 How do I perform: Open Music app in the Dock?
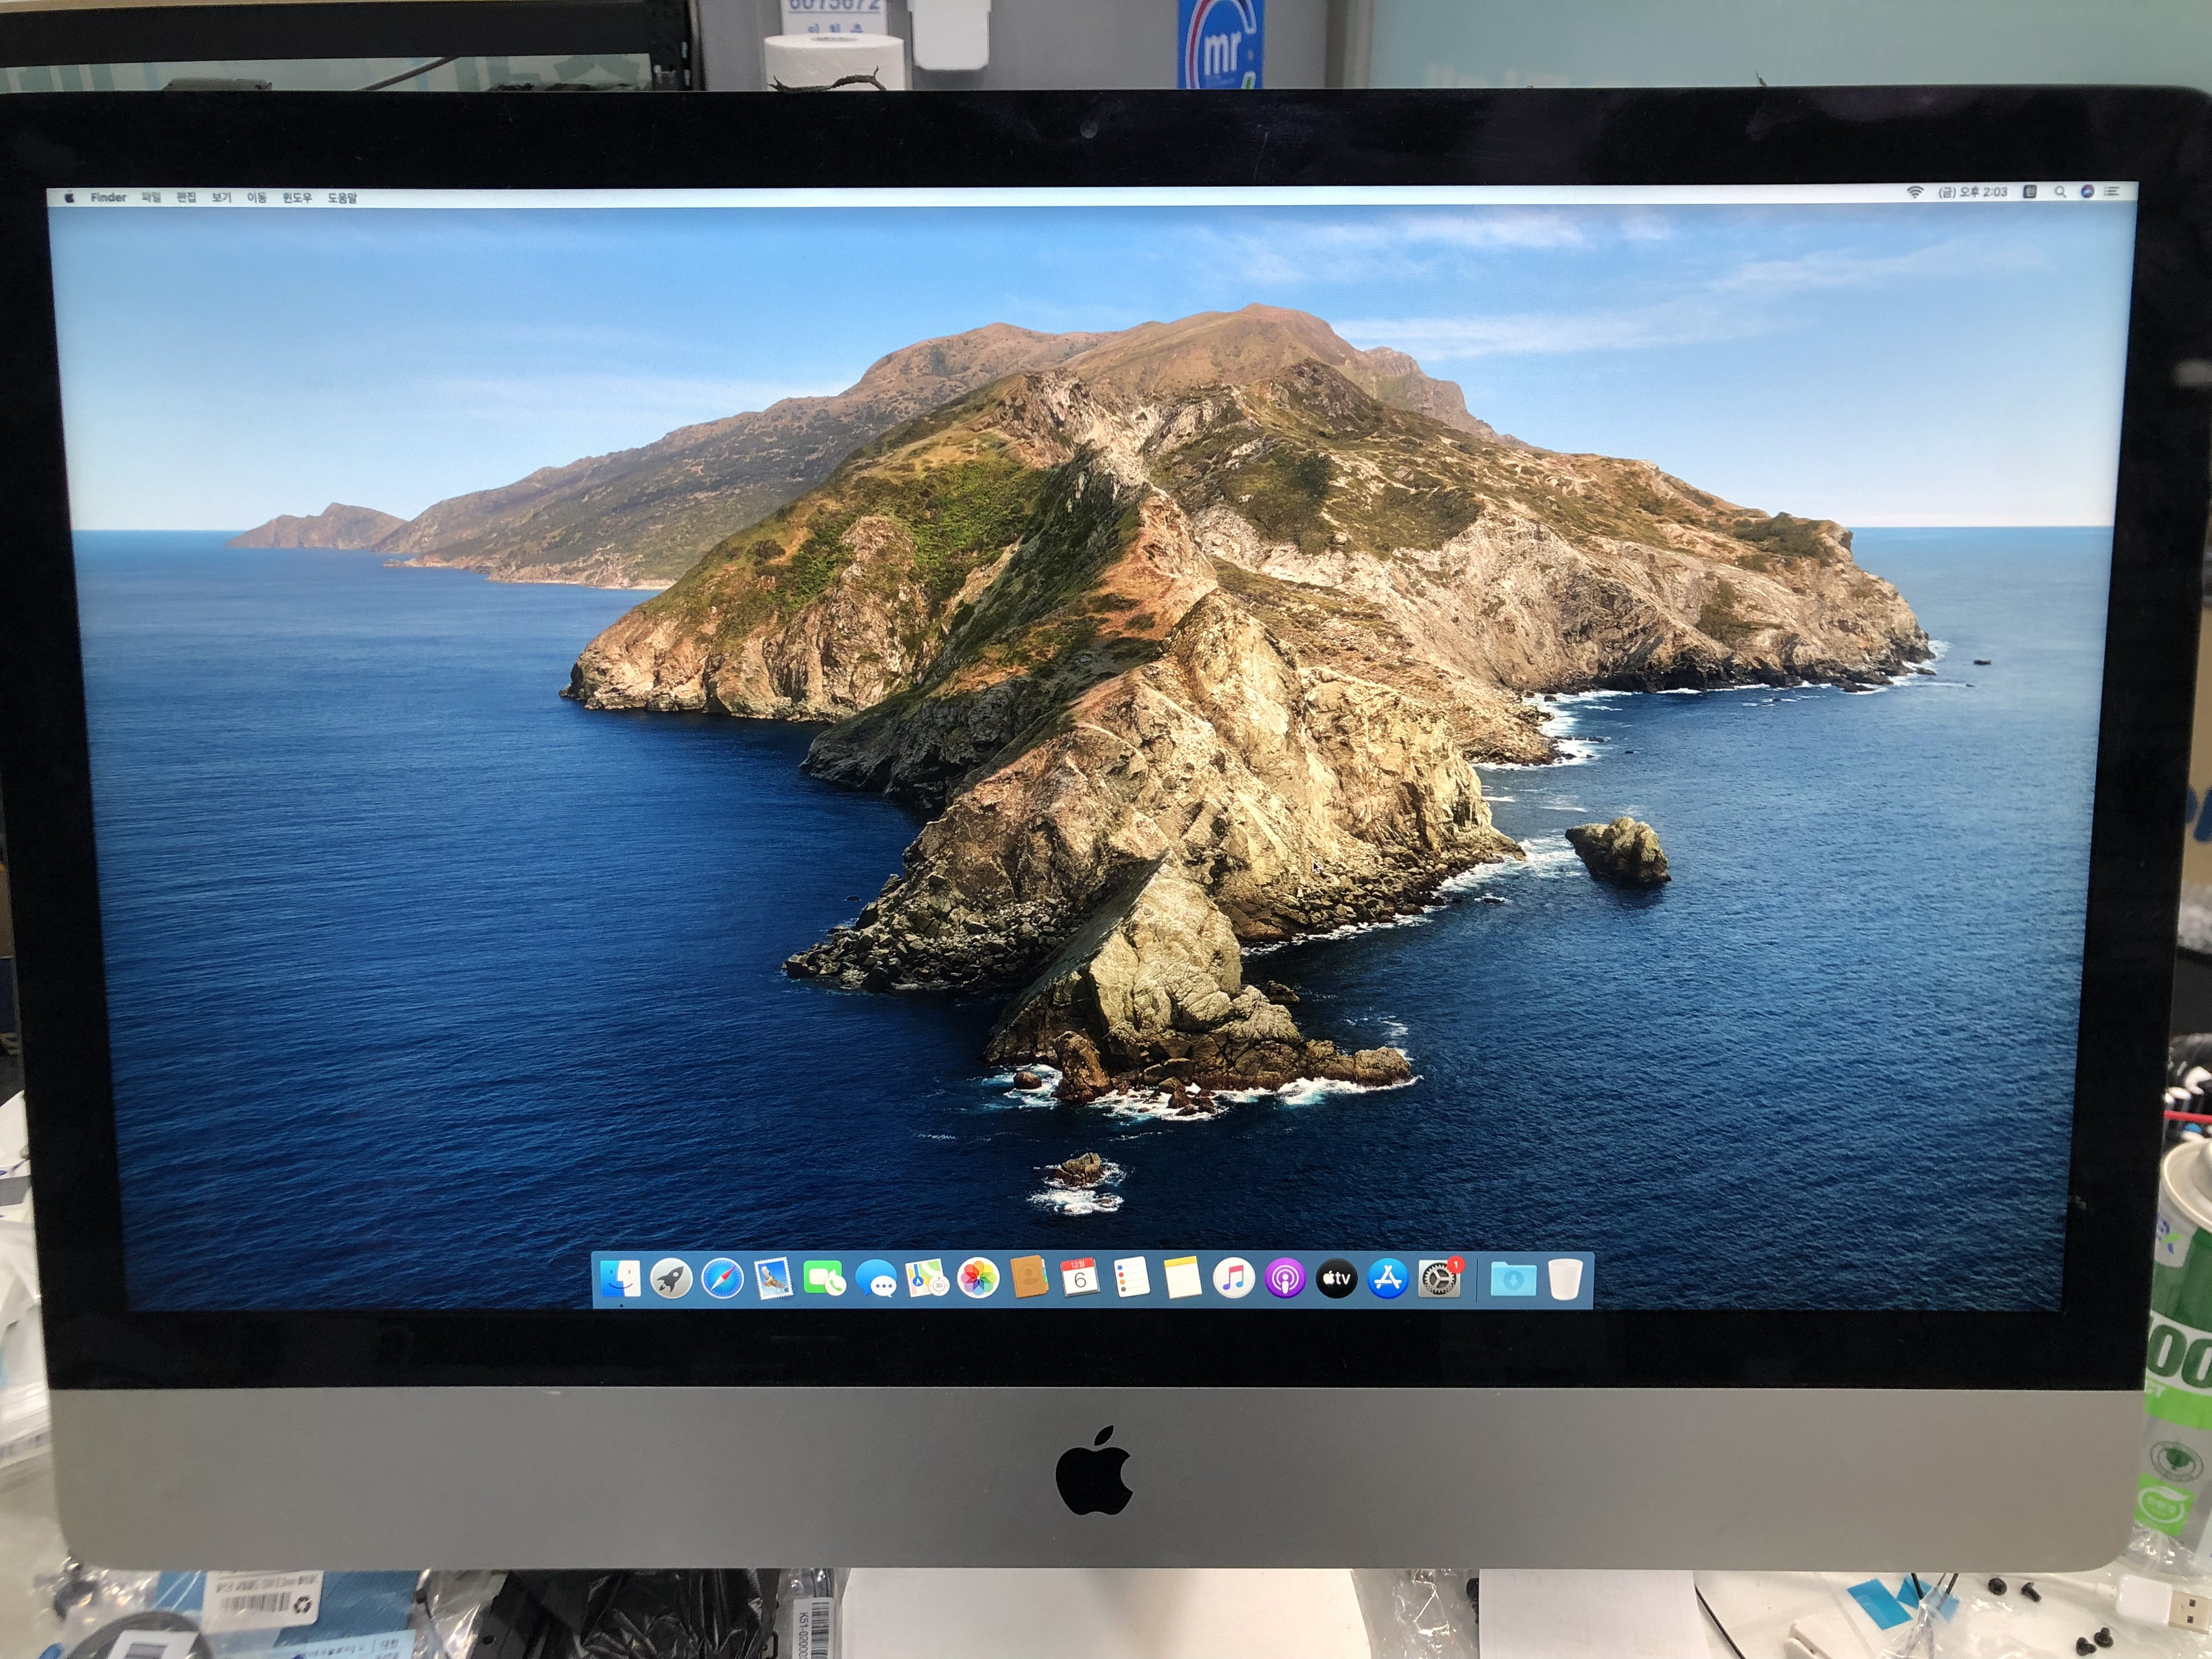(x=1234, y=1278)
